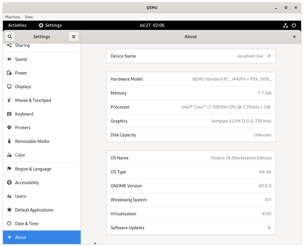Click the Printers icon
Image resolution: width=304 pixels, height=247 pixels.
(9, 127)
